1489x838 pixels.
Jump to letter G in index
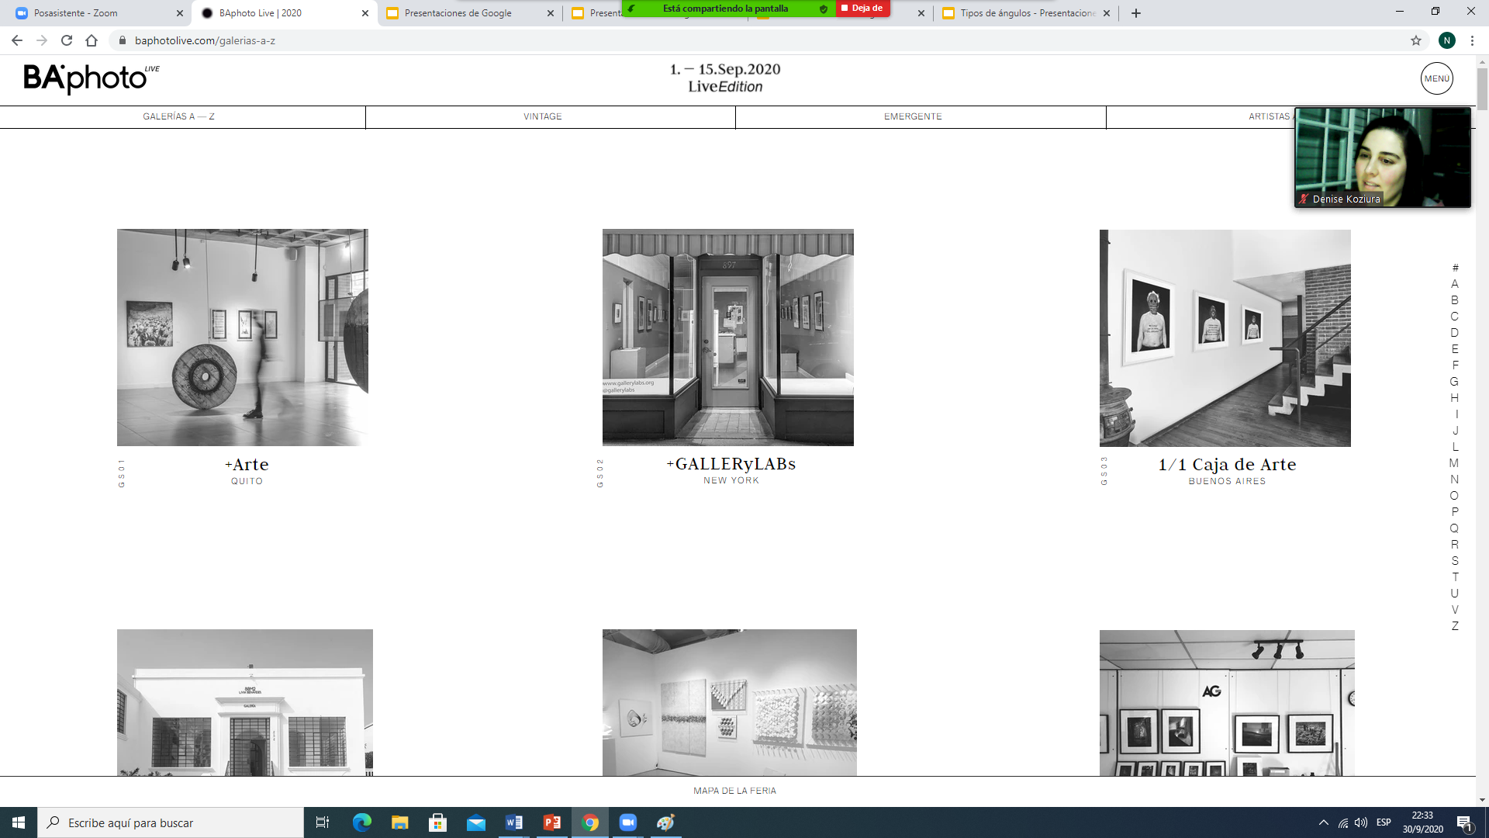(1454, 381)
